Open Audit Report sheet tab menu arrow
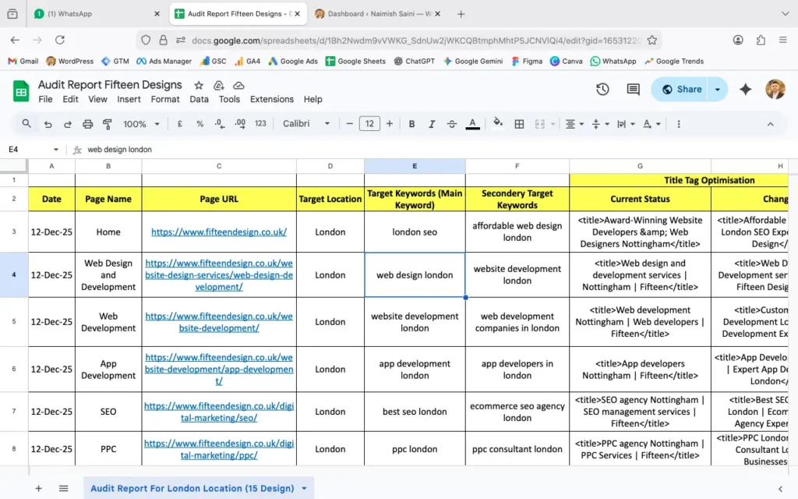The height and width of the screenshot is (499, 798). [x=304, y=488]
